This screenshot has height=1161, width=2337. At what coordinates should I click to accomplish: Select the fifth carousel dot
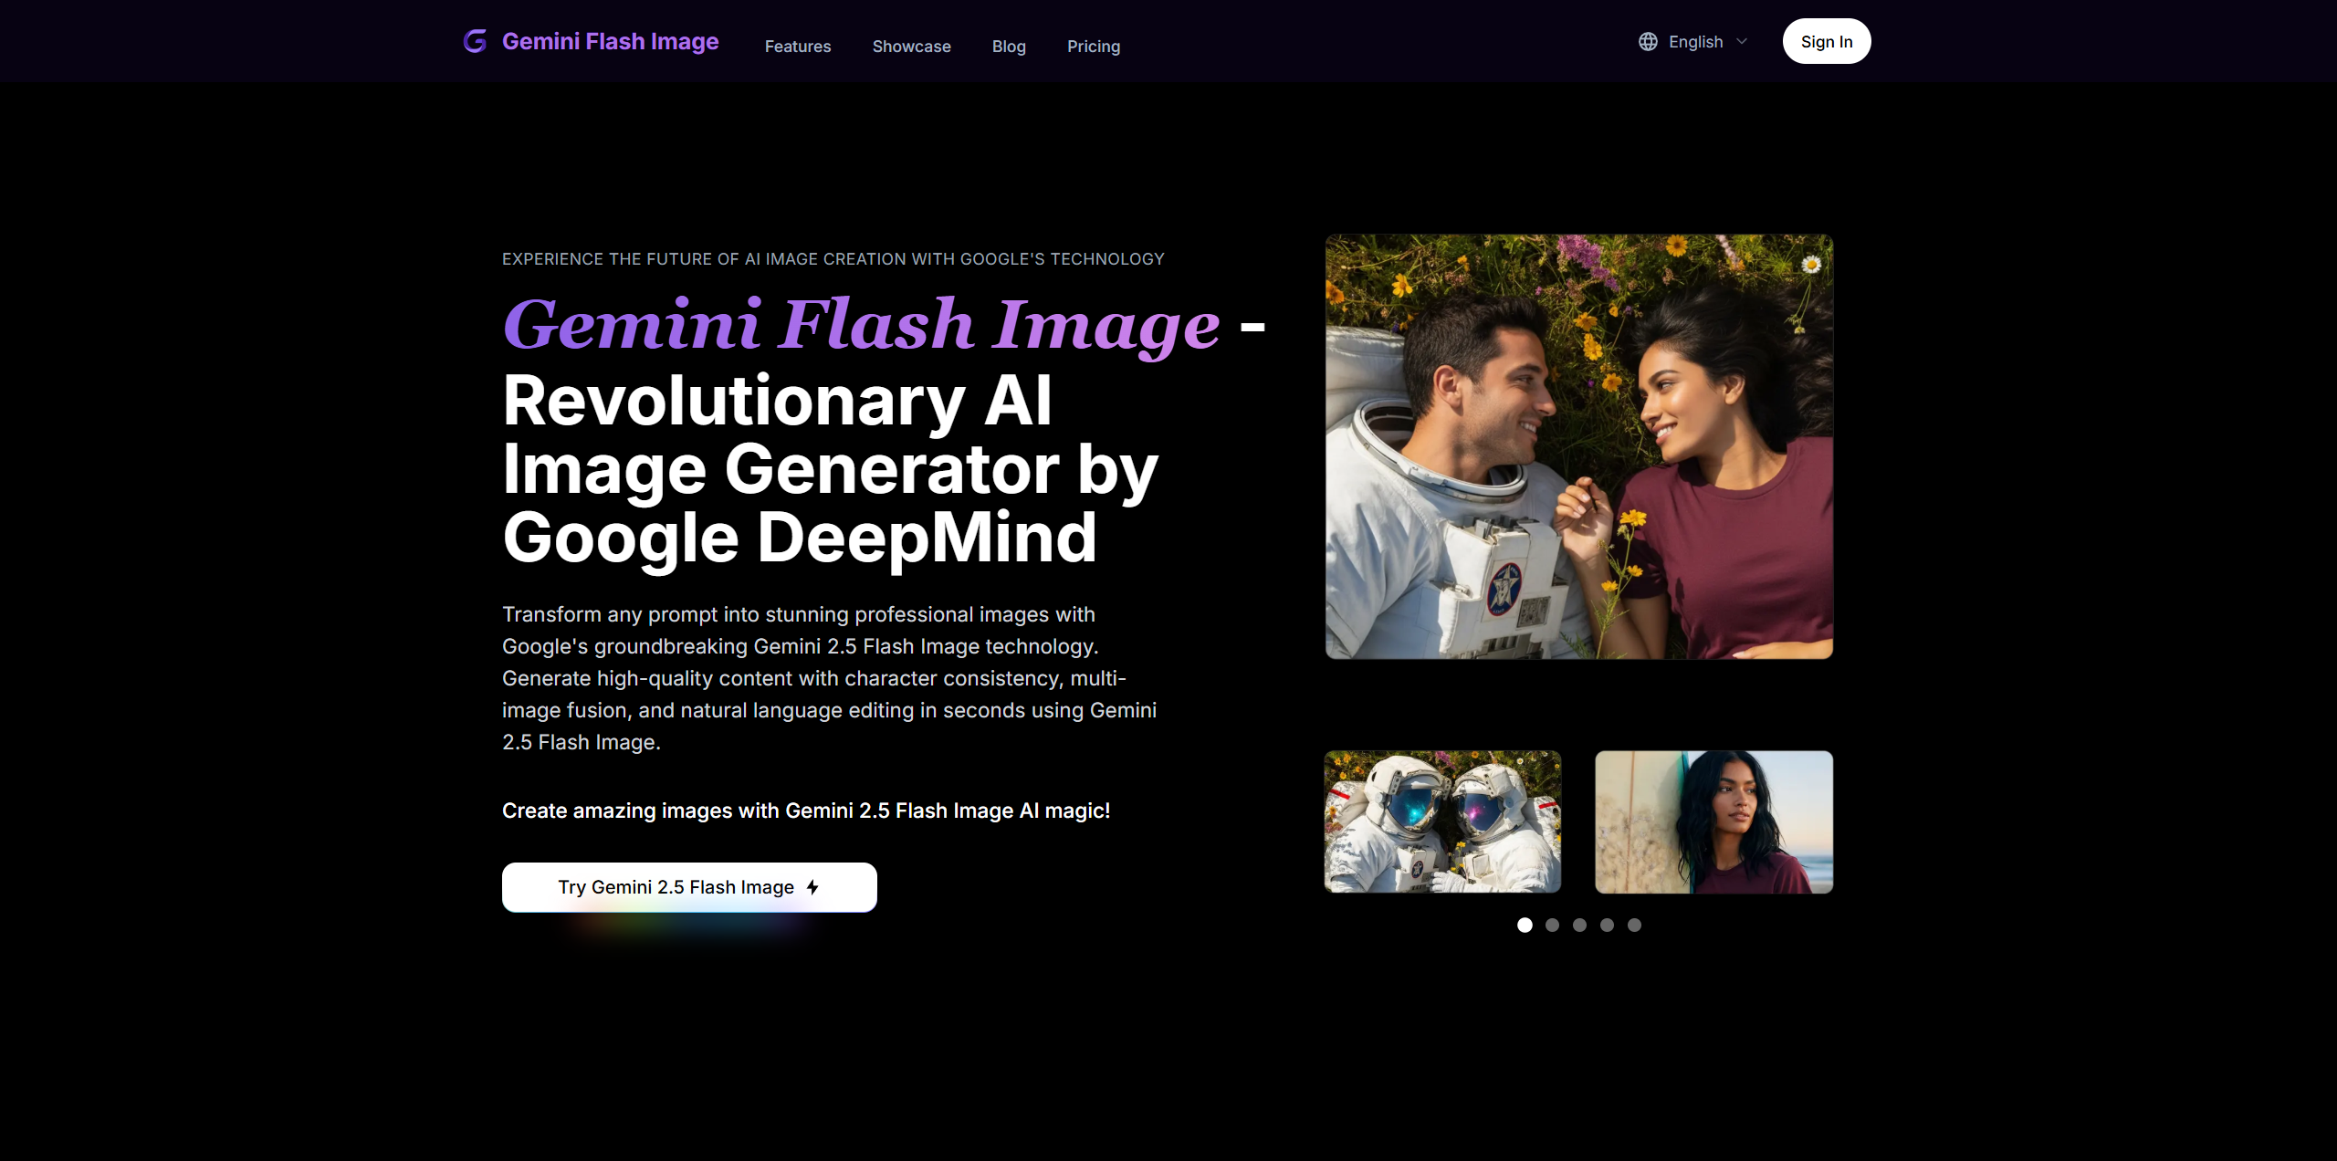coord(1634,925)
